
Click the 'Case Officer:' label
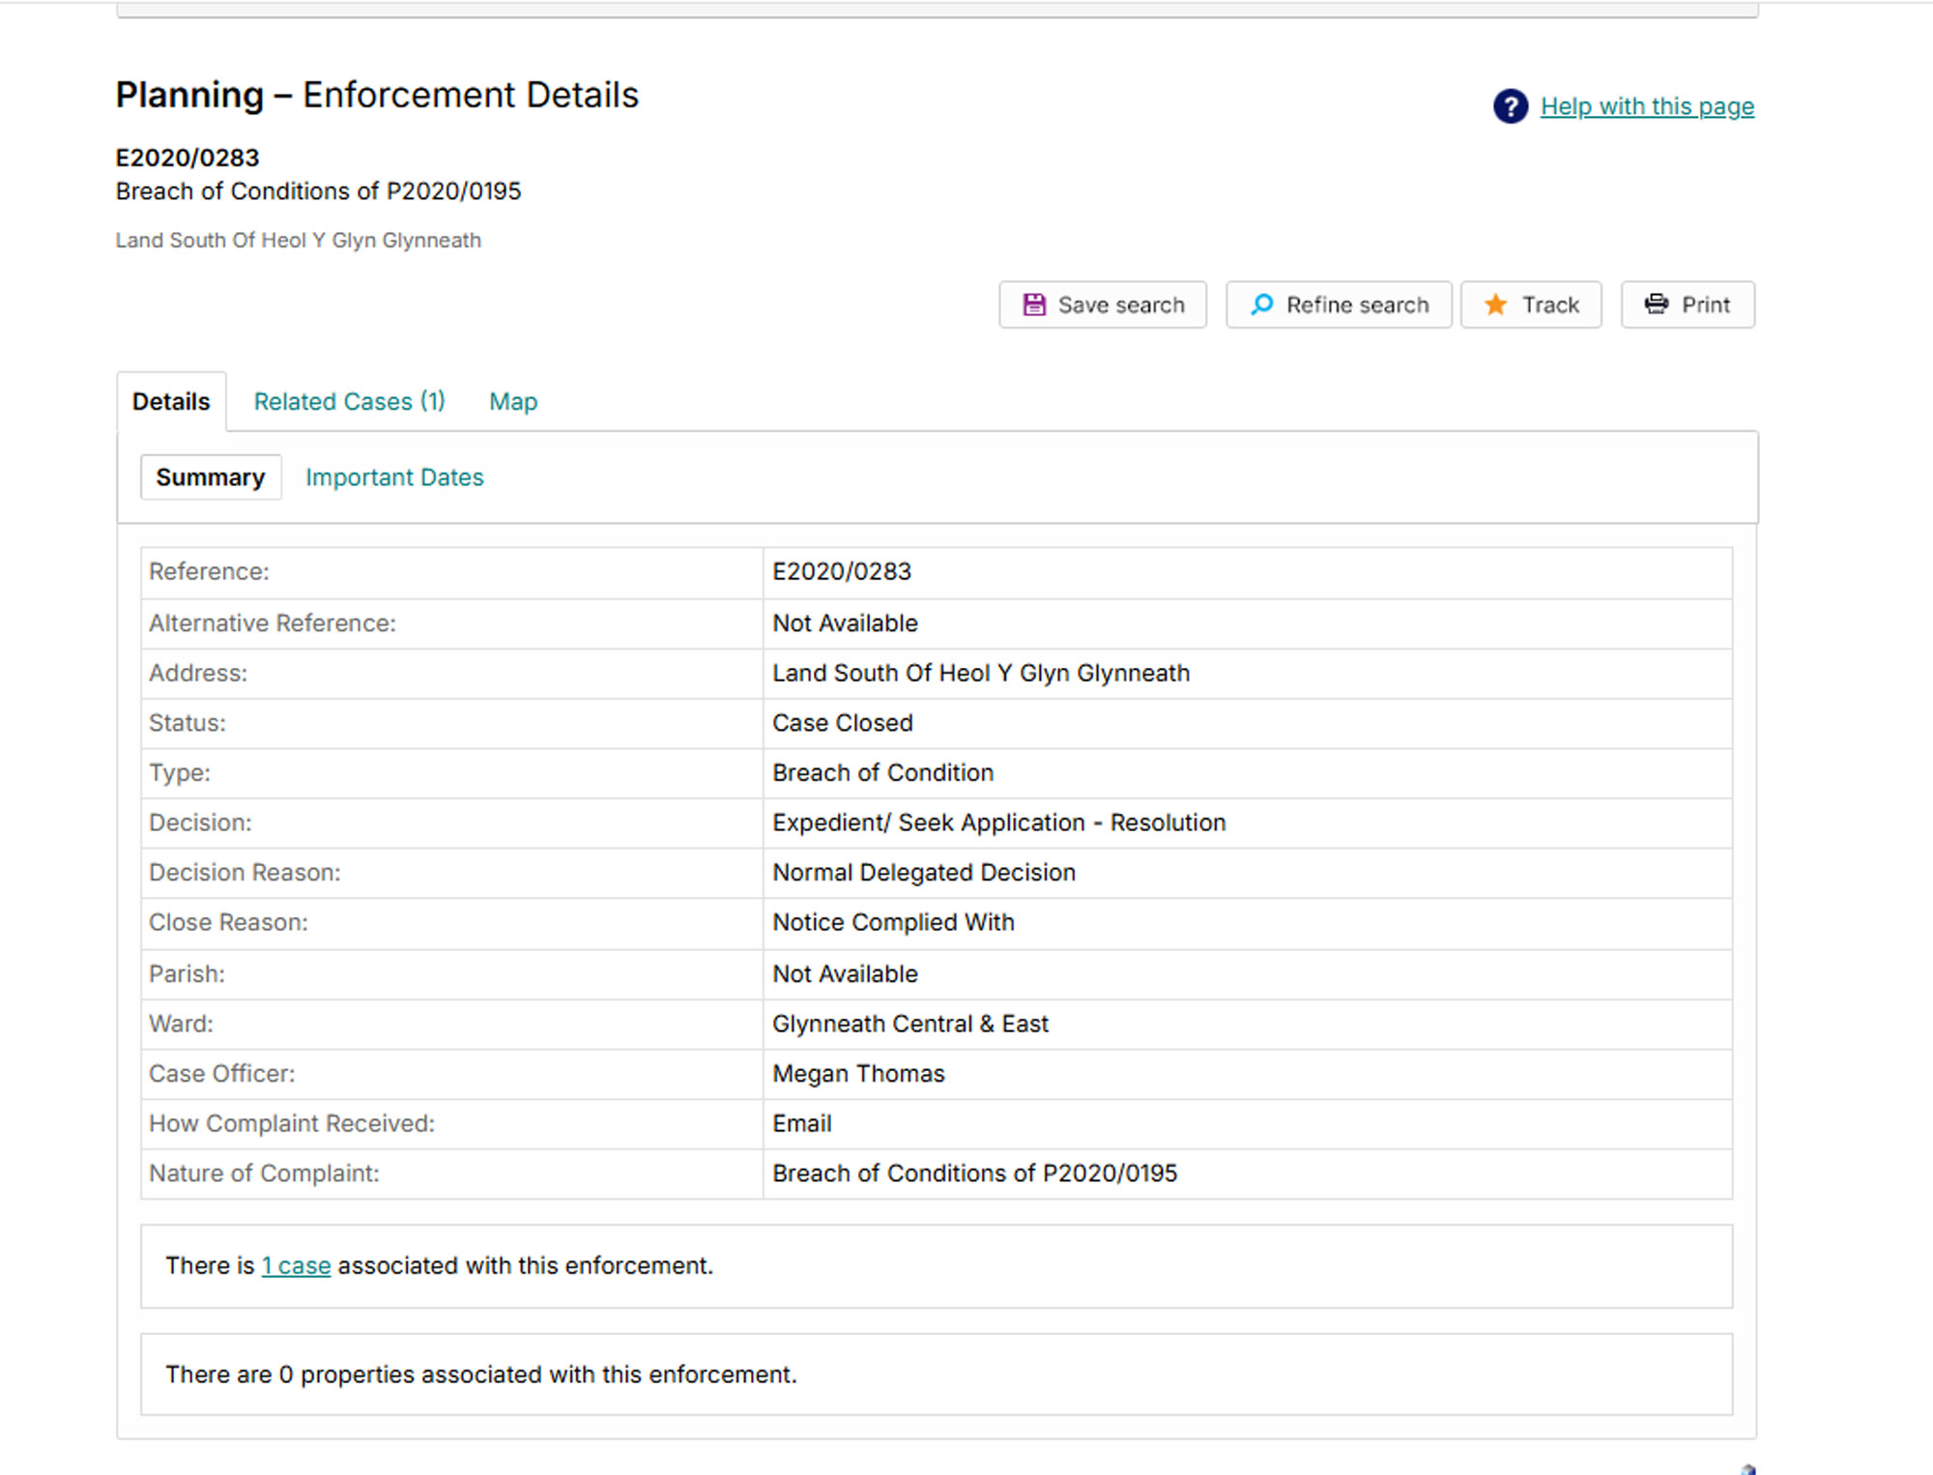coord(222,1074)
